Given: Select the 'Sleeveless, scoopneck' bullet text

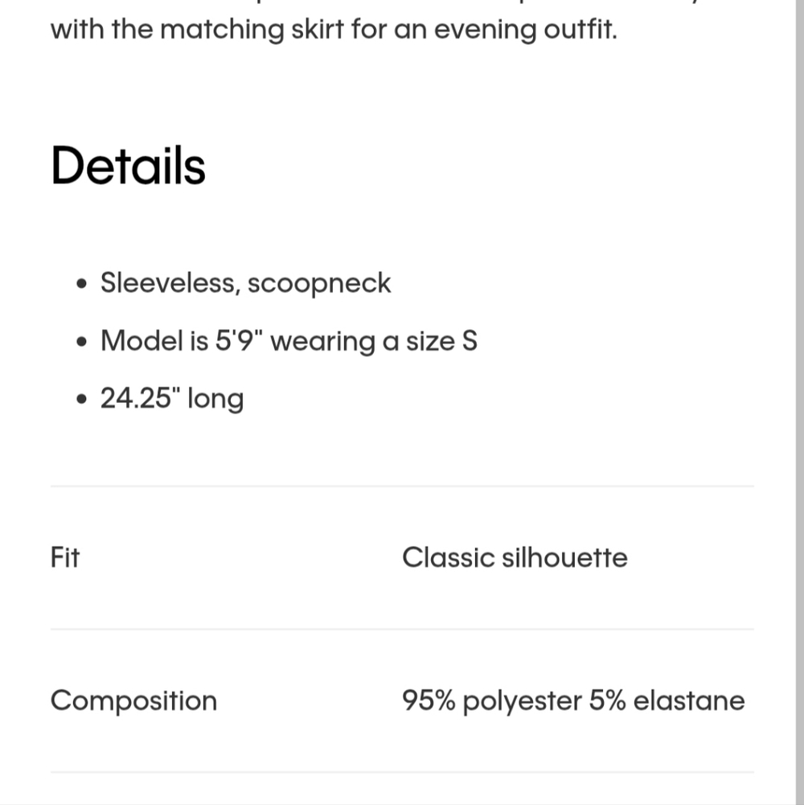Looking at the screenshot, I should tap(245, 283).
